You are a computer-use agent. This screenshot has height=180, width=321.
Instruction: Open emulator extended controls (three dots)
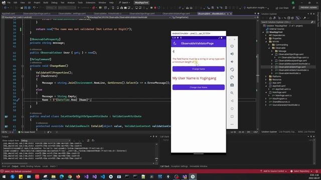[232, 124]
